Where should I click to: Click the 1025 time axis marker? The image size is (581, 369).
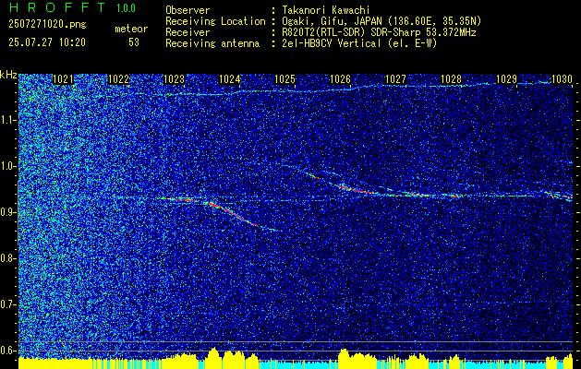point(284,78)
